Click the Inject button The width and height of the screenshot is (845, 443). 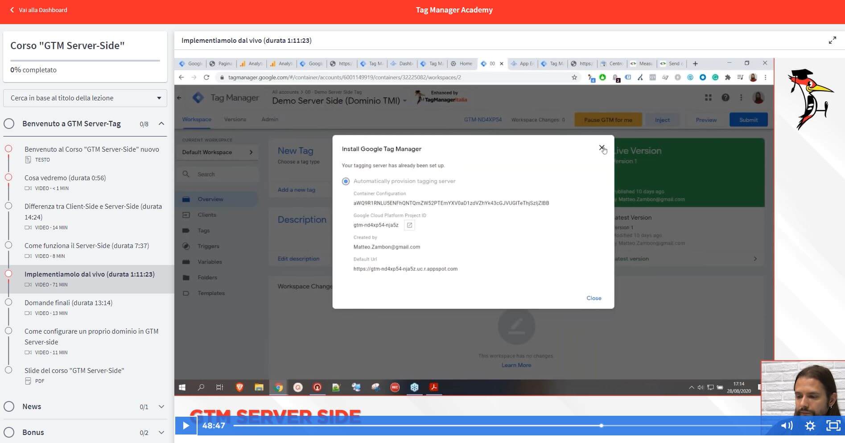tap(662, 120)
